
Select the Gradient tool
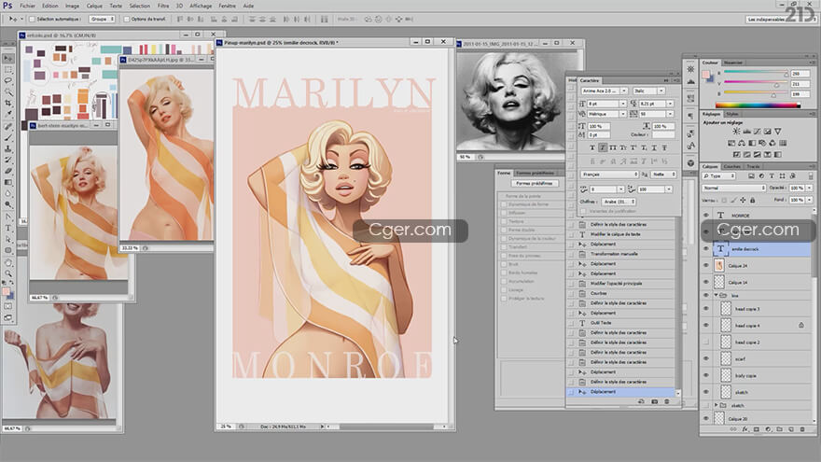click(x=7, y=182)
